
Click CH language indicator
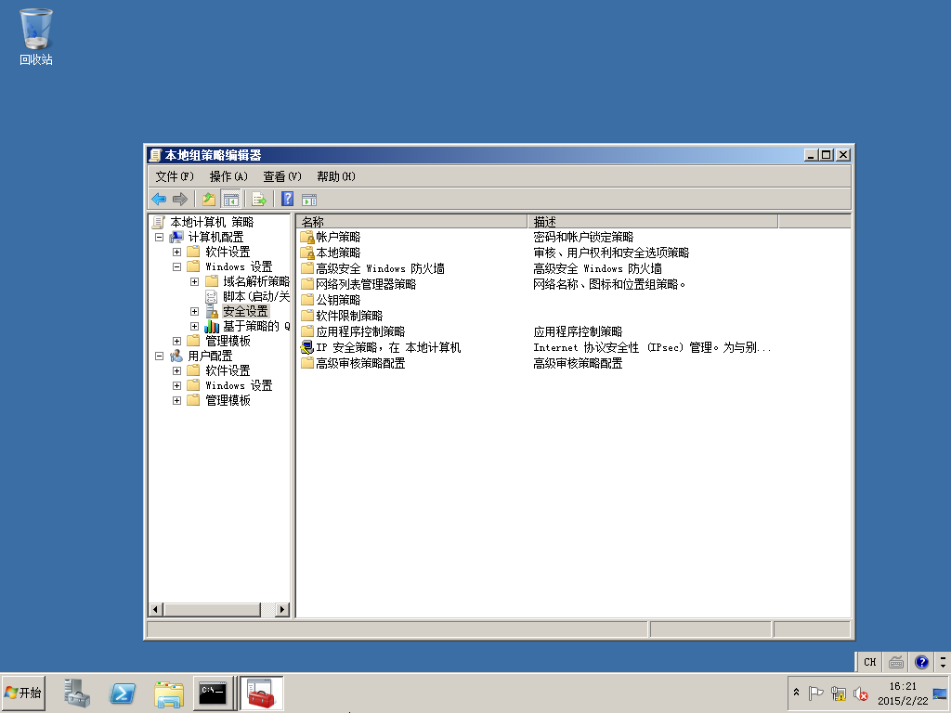point(869,661)
